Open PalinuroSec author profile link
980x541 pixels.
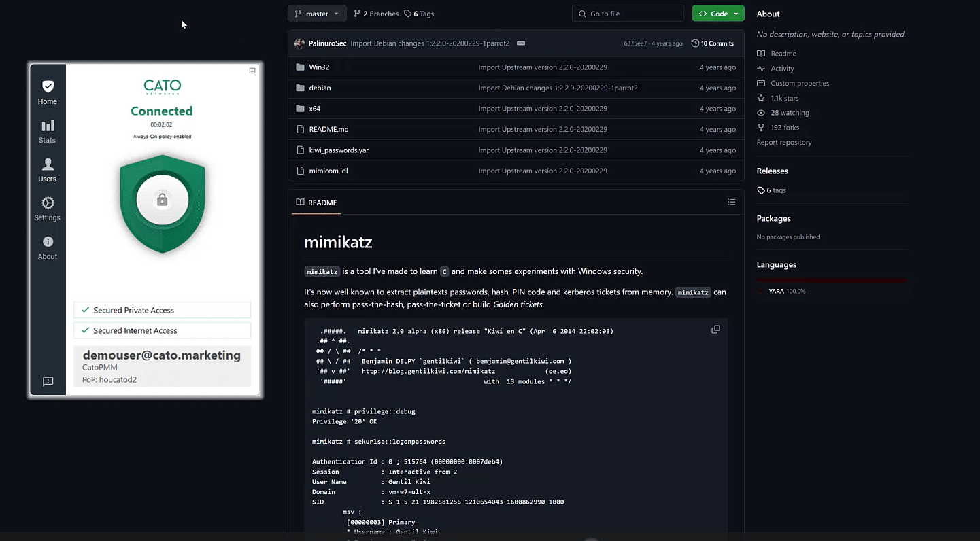(327, 43)
